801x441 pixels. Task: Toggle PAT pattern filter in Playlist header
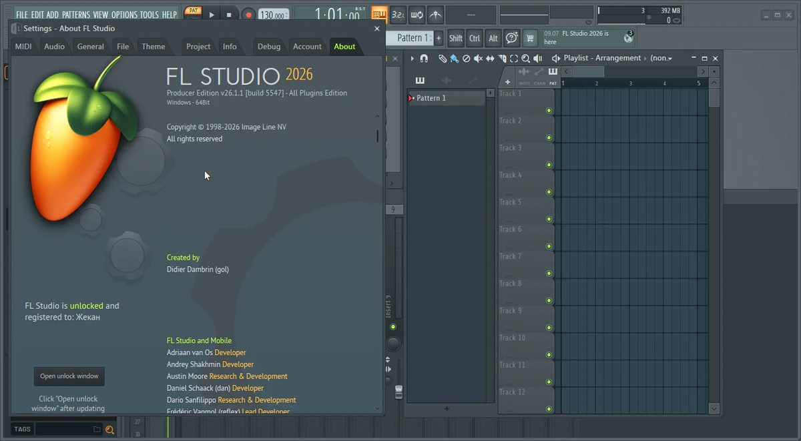553,74
